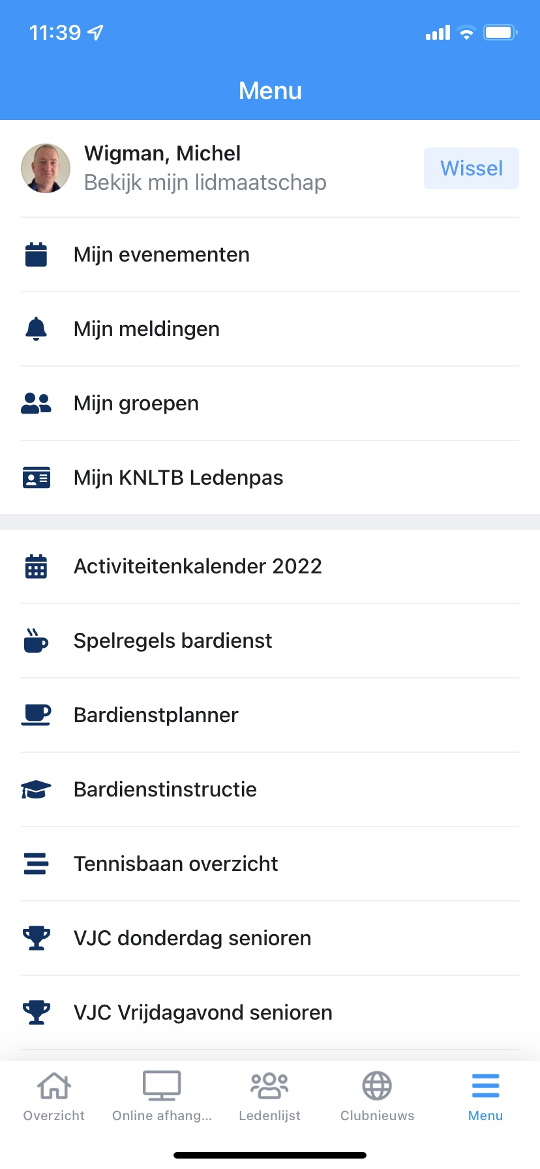Tap the list icon for Tennisbaan overzicht

[36, 864]
